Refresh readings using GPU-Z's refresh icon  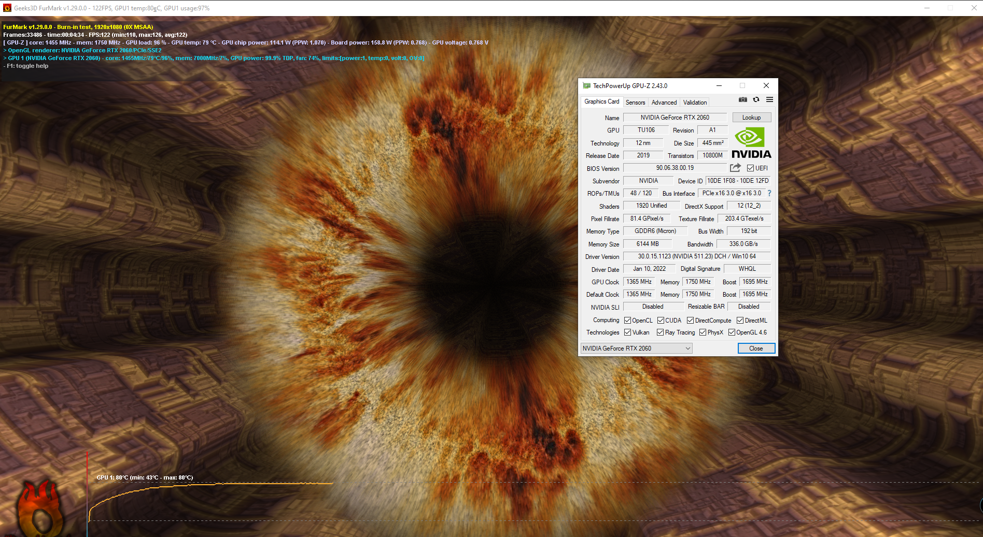click(756, 99)
